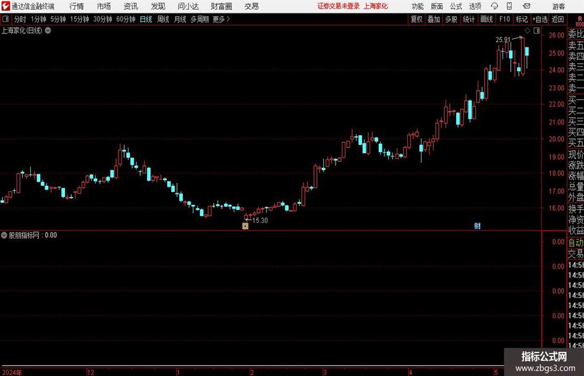
Task: Click the diamond icon at chart top right
Action: [x=527, y=30]
